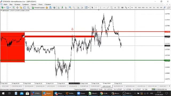Switch to D1 timeframe
Screen dimensions: 171x96
point(154,7)
